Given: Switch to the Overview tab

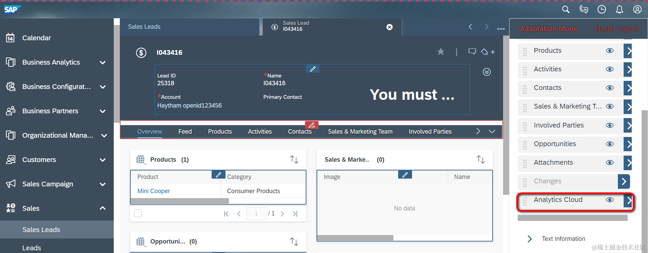Looking at the screenshot, I should [150, 132].
